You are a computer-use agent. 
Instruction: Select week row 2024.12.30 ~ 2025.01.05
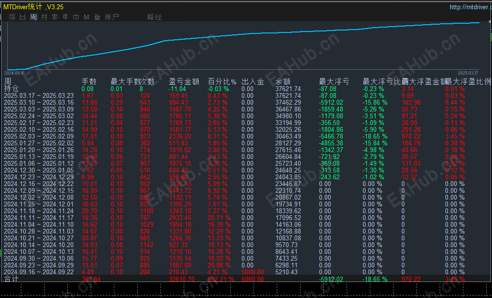[x=39, y=171]
